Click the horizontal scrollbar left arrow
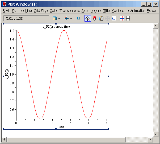This screenshot has width=160, height=144. (x=4, y=139)
